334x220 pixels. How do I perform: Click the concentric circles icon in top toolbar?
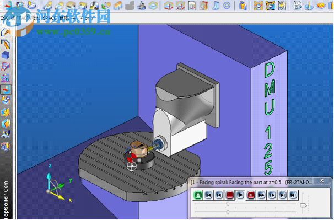pos(227,6)
